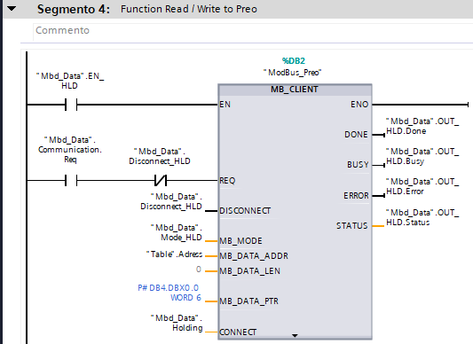Select the Segmento 4 title text
Image resolution: width=473 pixels, height=344 pixels.
coord(74,10)
